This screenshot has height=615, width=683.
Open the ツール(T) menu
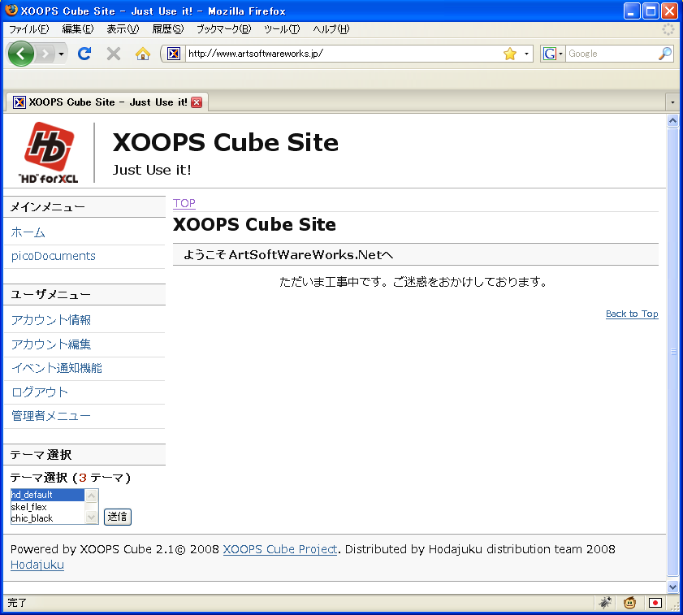282,29
